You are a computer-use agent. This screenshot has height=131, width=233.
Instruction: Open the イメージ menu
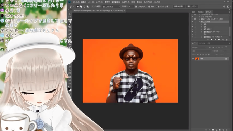pyautogui.click(x=91, y=2)
